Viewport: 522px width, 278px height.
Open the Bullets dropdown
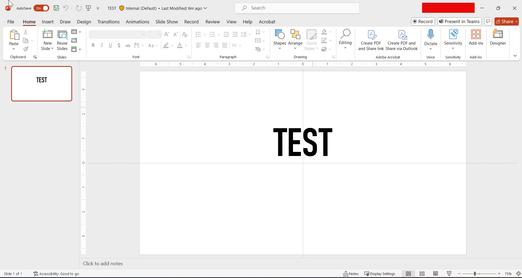point(205,35)
